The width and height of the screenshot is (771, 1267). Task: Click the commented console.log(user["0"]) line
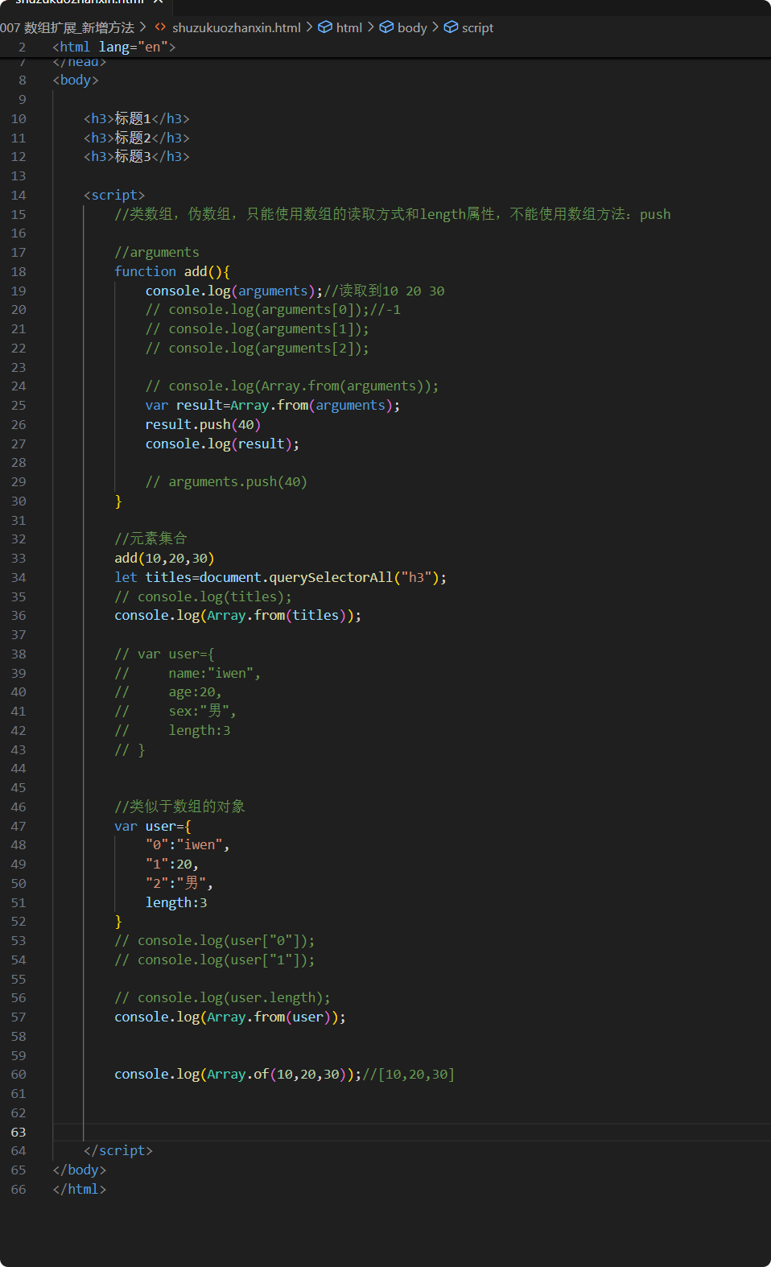pos(215,941)
